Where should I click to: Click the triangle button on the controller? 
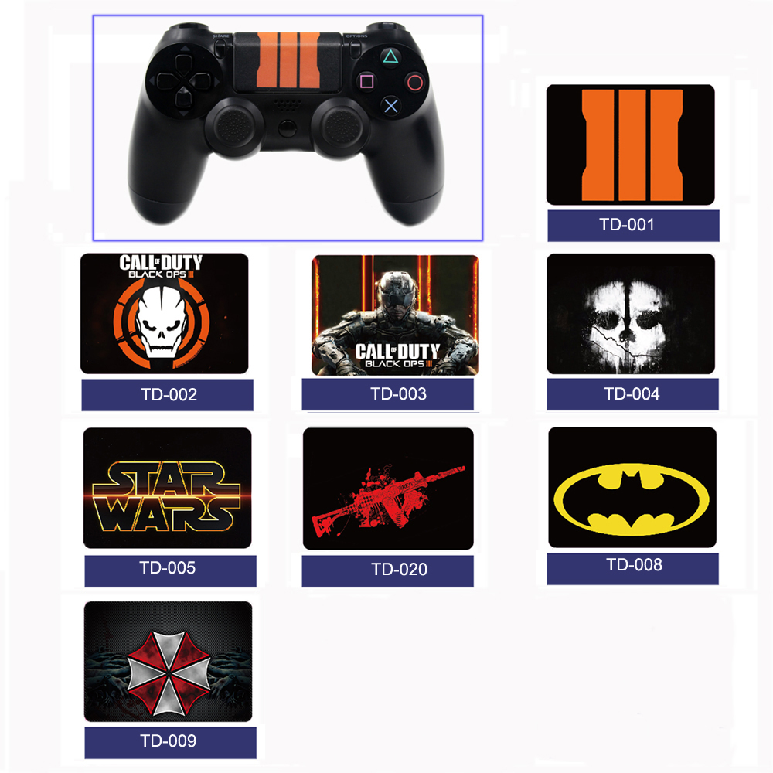coord(390,56)
